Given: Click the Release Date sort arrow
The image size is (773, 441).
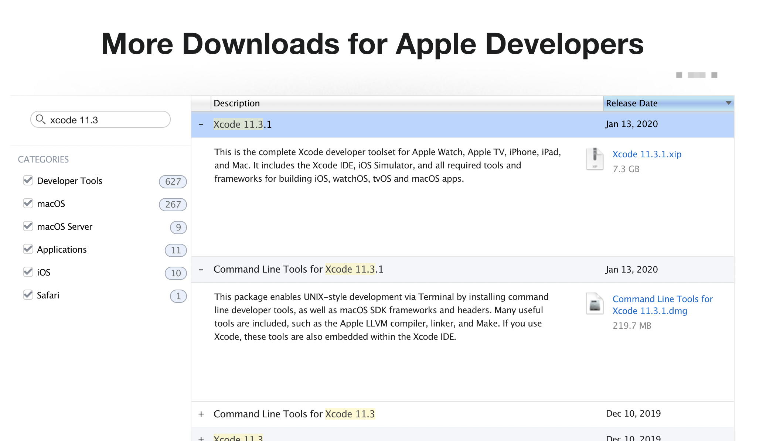Looking at the screenshot, I should pos(728,103).
